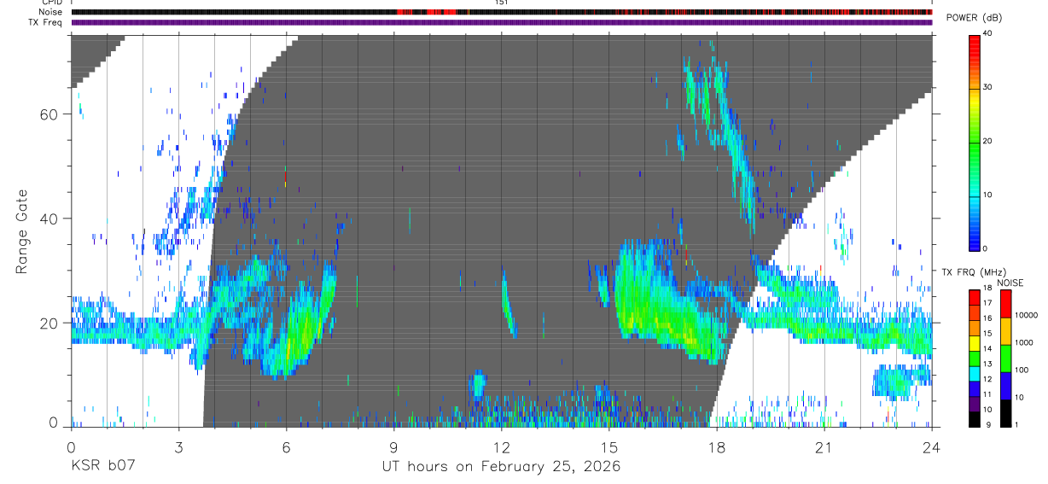Click the 40 tick on power scale
Image resolution: width=1048 pixels, height=484 pixels.
click(x=989, y=33)
